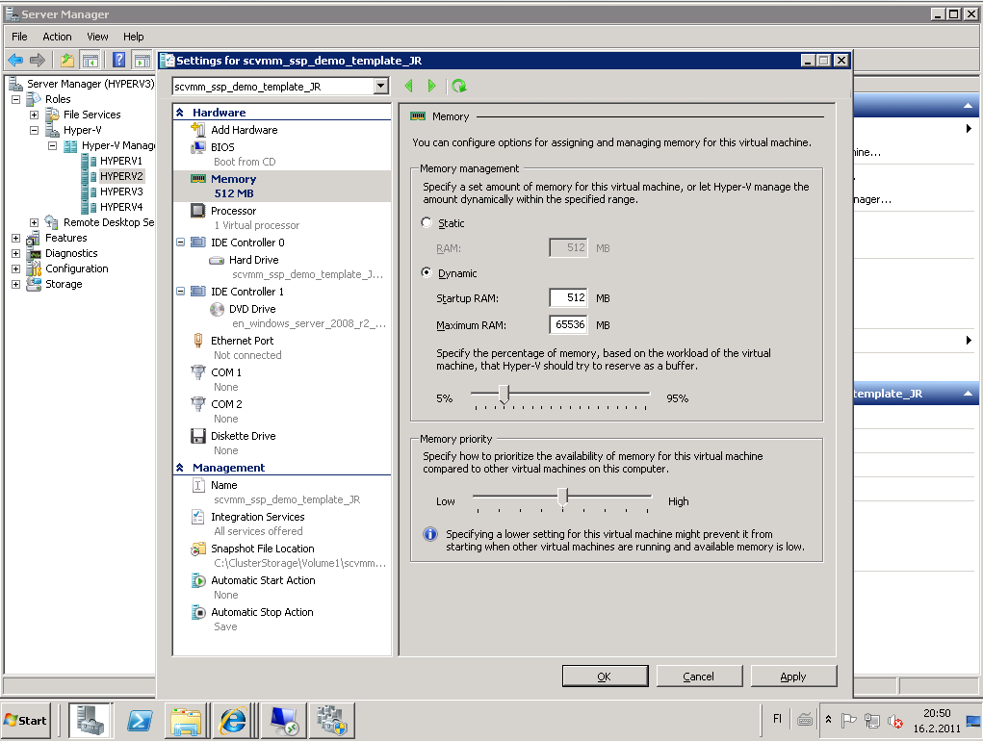Open the virtual machine name dropdown
The image size is (983, 741).
coord(380,87)
